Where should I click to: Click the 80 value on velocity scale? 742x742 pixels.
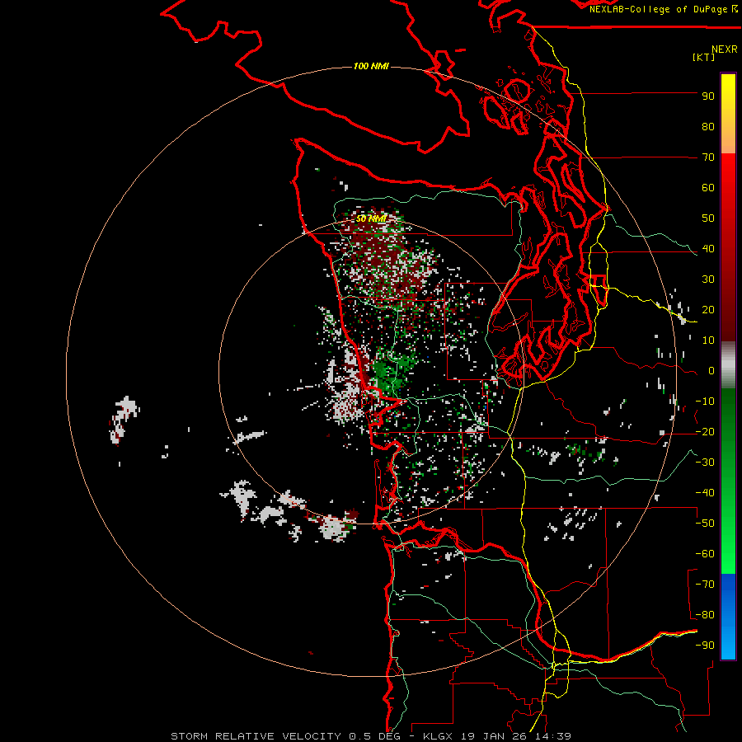pyautogui.click(x=708, y=127)
